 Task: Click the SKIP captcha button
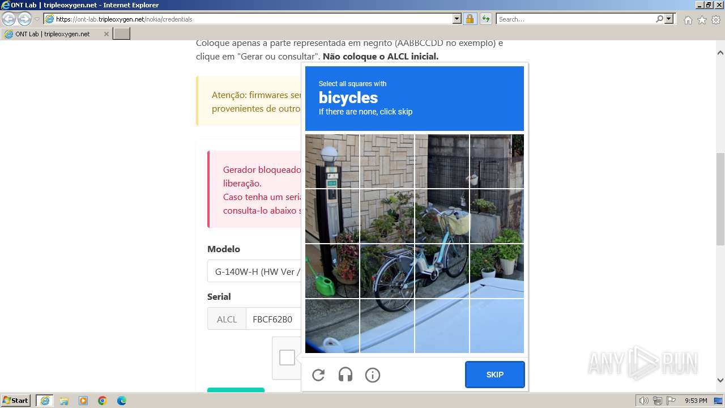pos(495,375)
